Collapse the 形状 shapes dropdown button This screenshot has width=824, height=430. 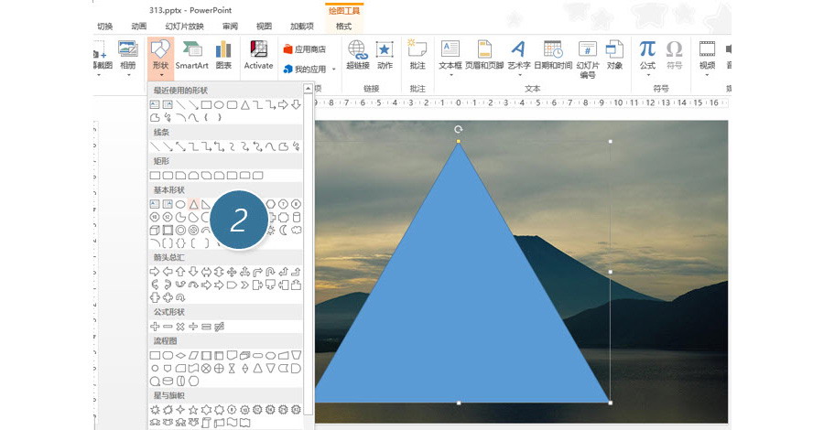click(x=160, y=56)
